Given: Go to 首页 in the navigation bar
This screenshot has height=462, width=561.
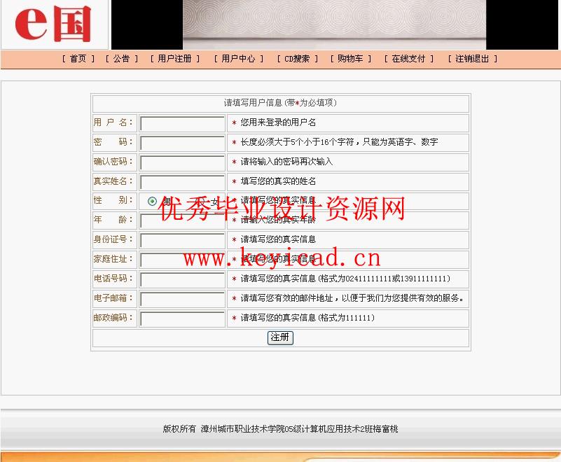Looking at the screenshot, I should pyautogui.click(x=78, y=59).
